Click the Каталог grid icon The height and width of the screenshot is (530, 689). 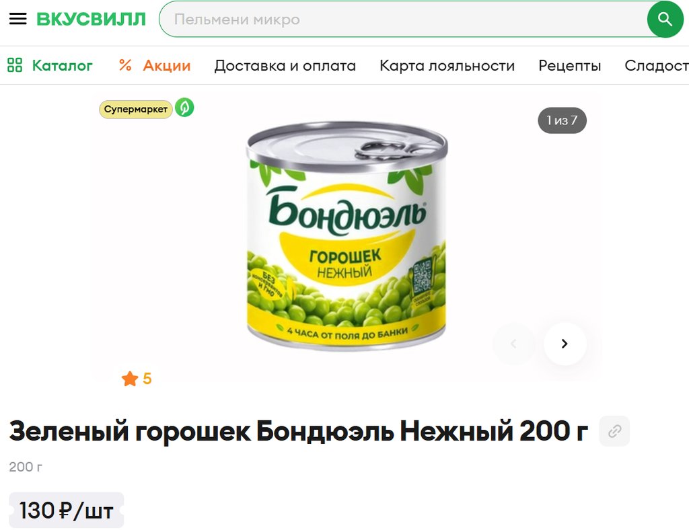pyautogui.click(x=15, y=65)
